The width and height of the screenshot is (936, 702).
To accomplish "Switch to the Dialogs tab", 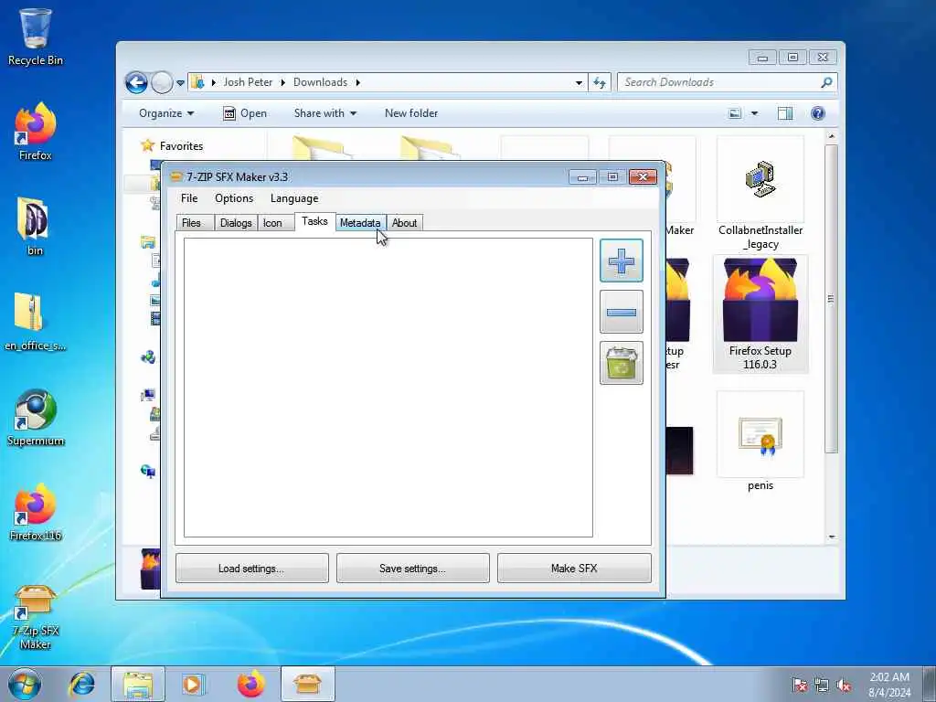I will (x=236, y=223).
